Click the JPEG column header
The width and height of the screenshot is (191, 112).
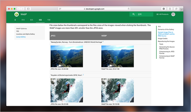click(x=53, y=36)
